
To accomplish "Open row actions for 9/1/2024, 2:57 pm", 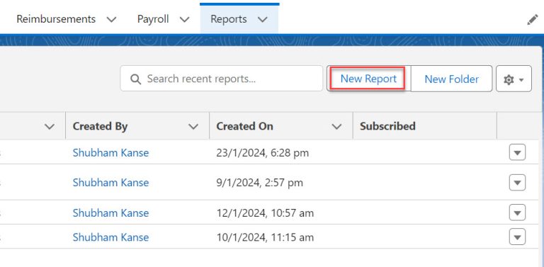I will pos(517,183).
